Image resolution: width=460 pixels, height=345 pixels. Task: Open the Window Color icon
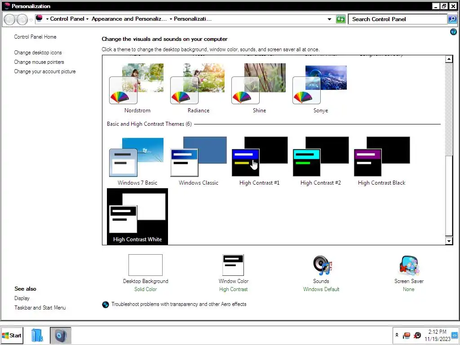pyautogui.click(x=233, y=265)
